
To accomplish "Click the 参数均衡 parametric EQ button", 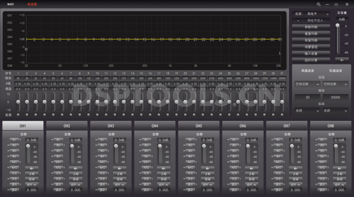I will 311,27.
